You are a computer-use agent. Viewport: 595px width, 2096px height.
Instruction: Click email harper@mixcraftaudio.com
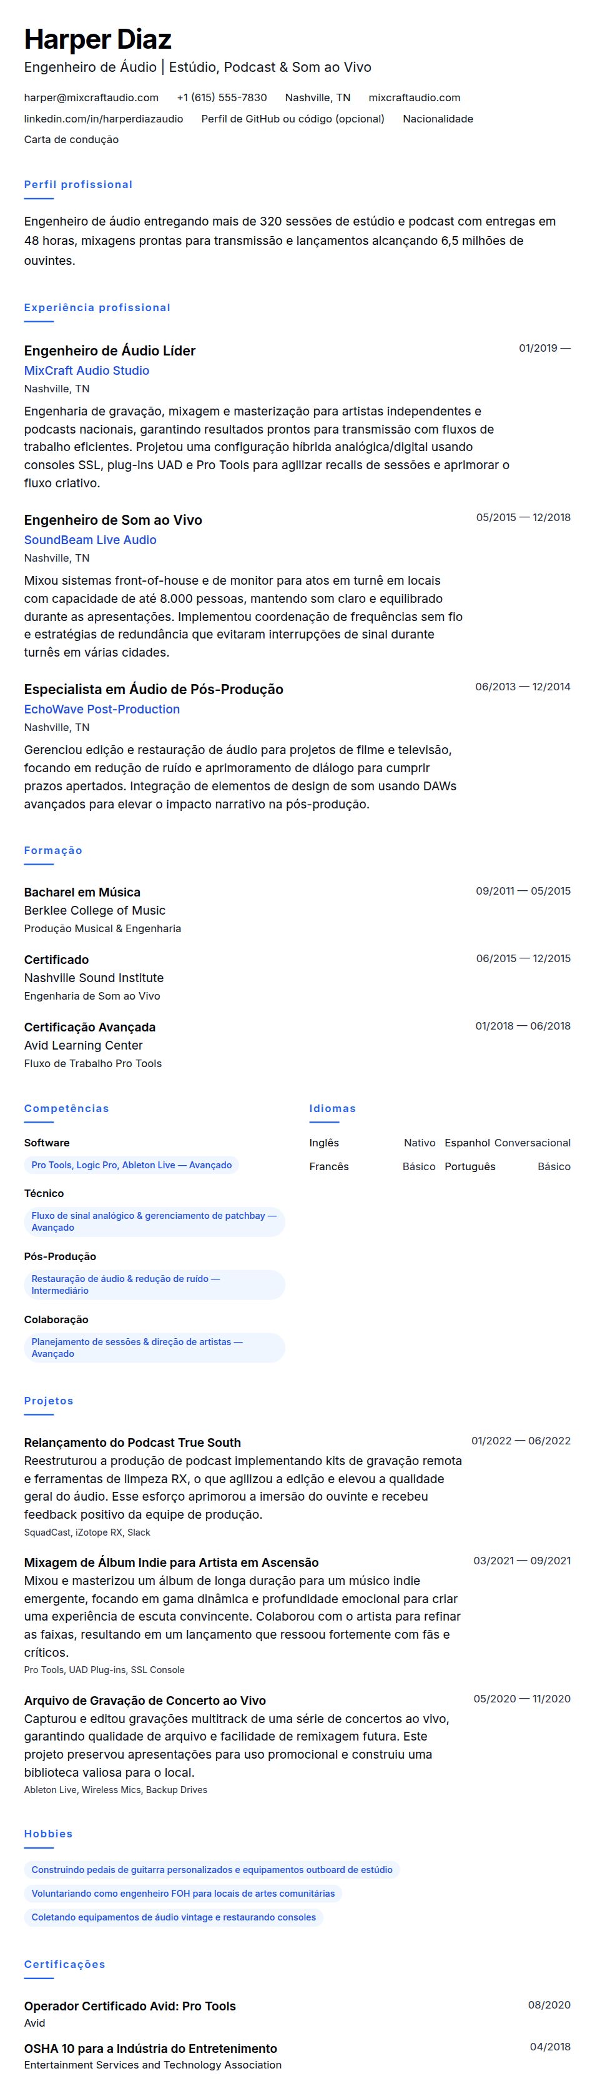91,97
